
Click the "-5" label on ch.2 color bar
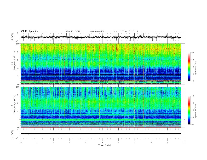tap(193, 110)
